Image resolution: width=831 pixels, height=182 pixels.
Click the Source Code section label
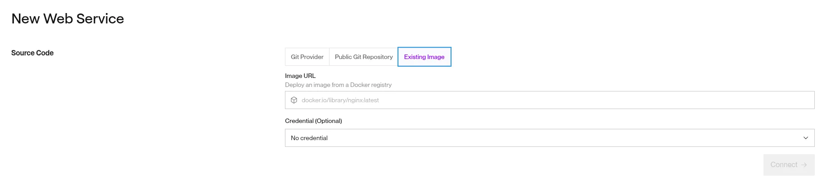[32, 53]
